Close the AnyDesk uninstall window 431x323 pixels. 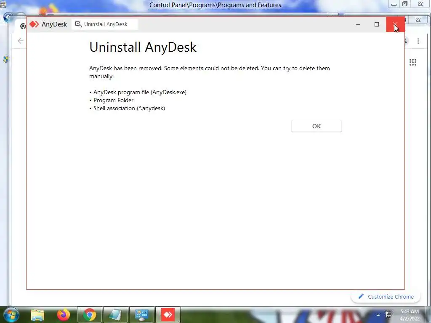click(395, 24)
